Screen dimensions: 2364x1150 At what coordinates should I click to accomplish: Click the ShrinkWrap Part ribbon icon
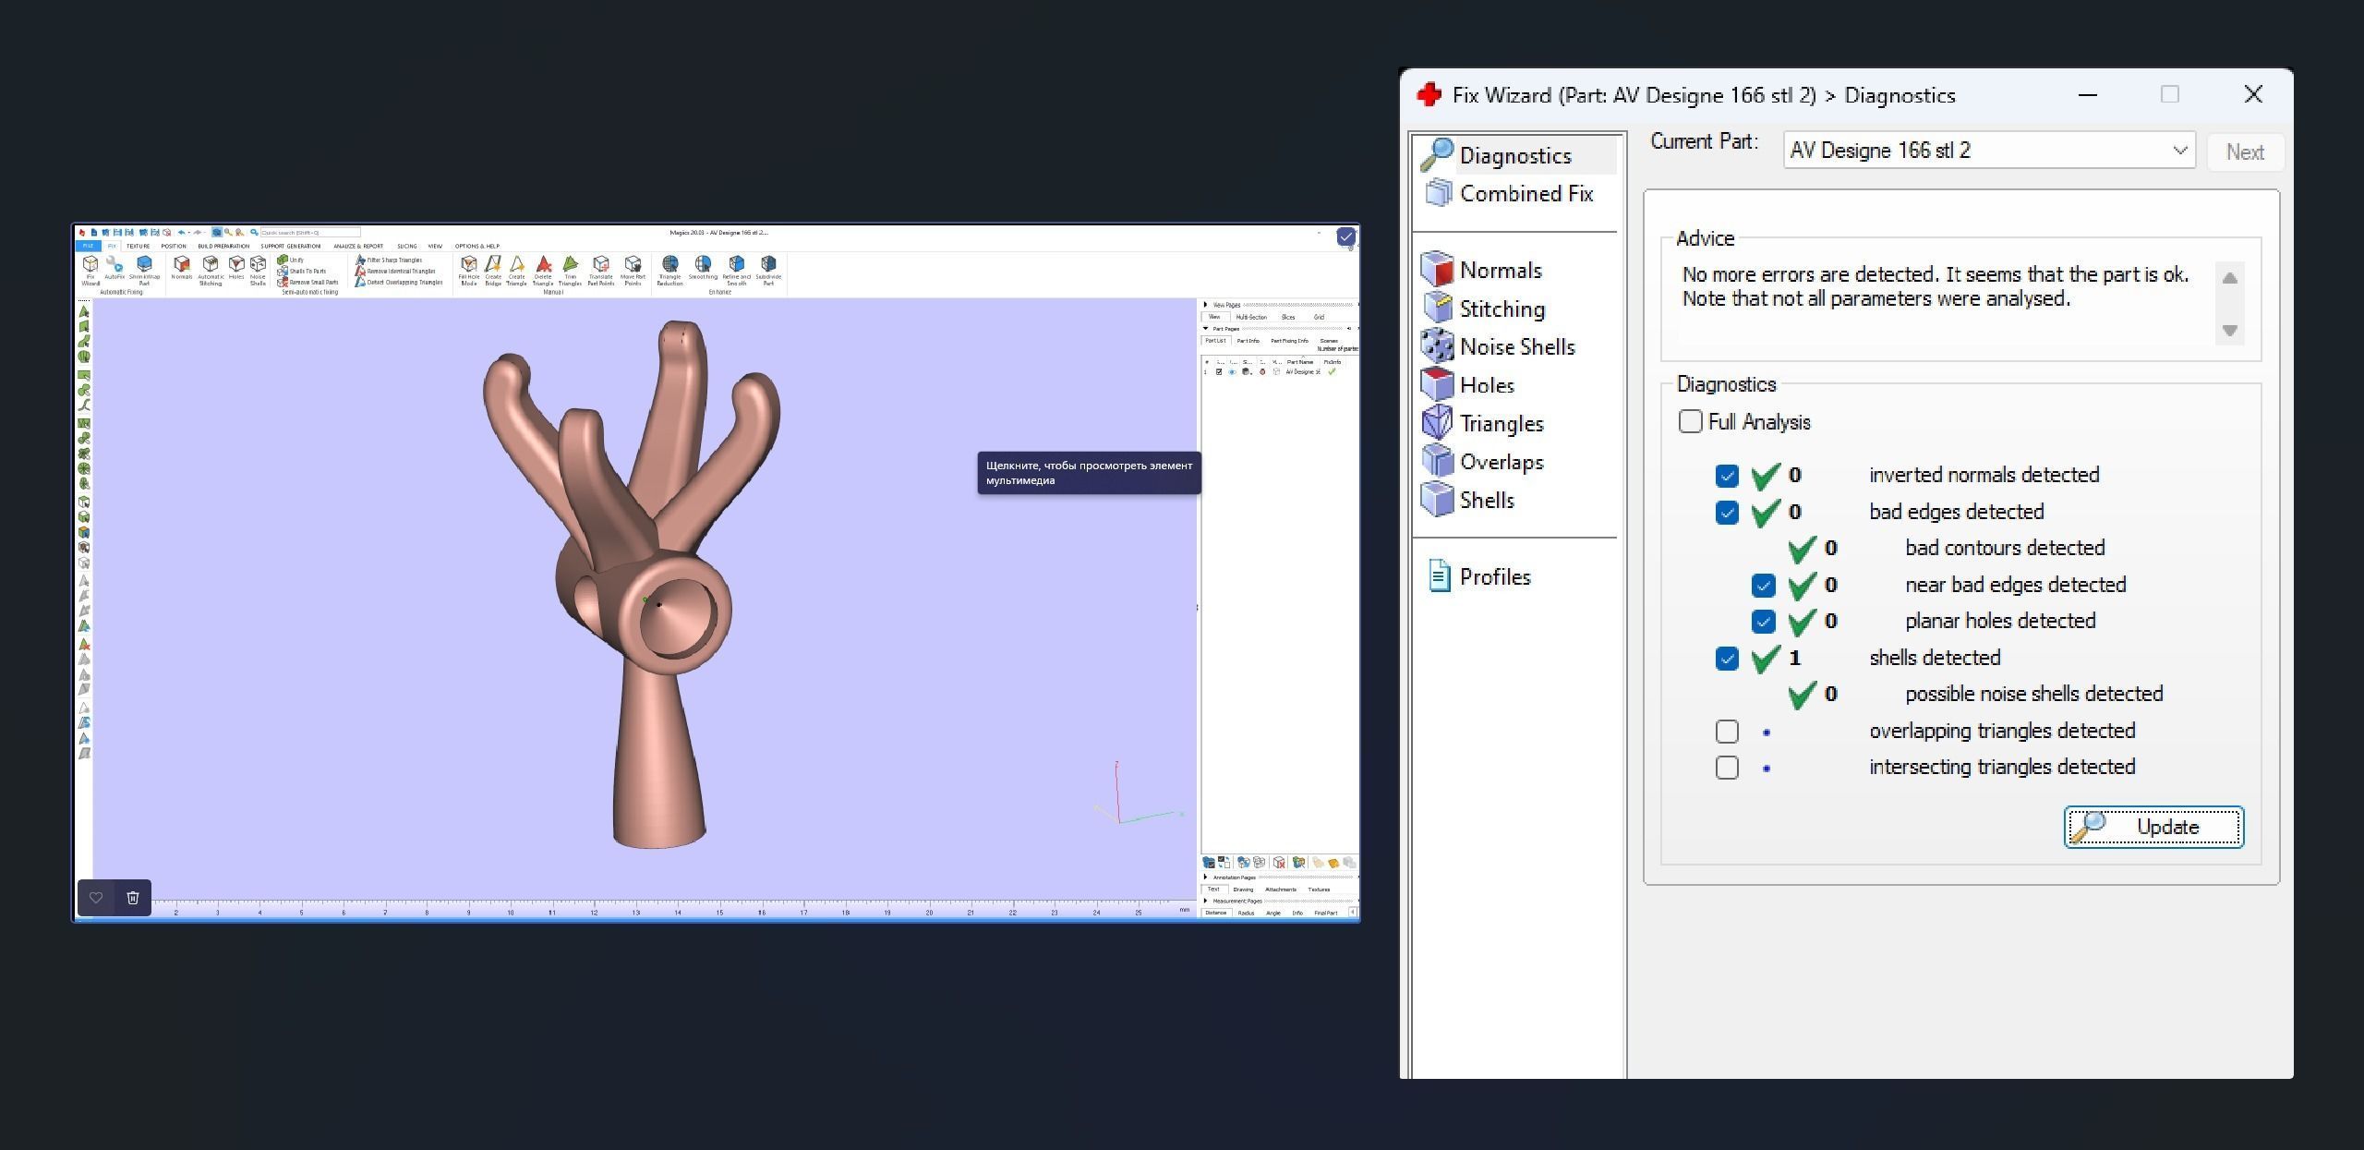[x=144, y=268]
